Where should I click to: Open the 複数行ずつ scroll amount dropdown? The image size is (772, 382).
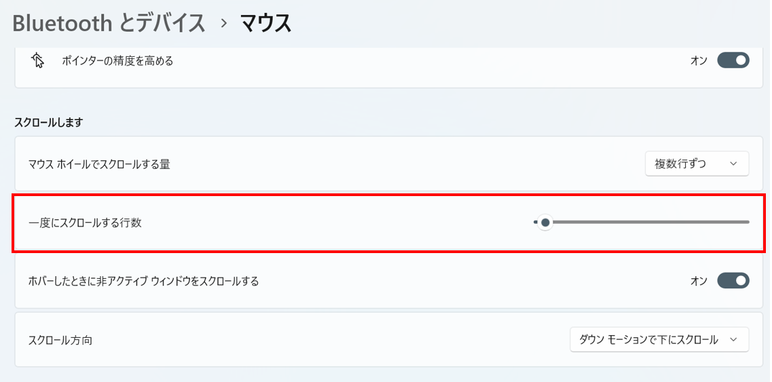(697, 164)
